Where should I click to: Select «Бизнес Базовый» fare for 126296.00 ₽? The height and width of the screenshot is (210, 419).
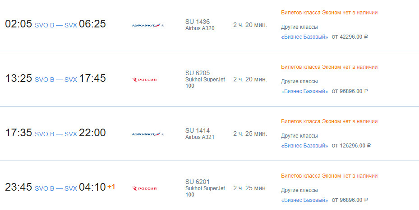coord(304,146)
